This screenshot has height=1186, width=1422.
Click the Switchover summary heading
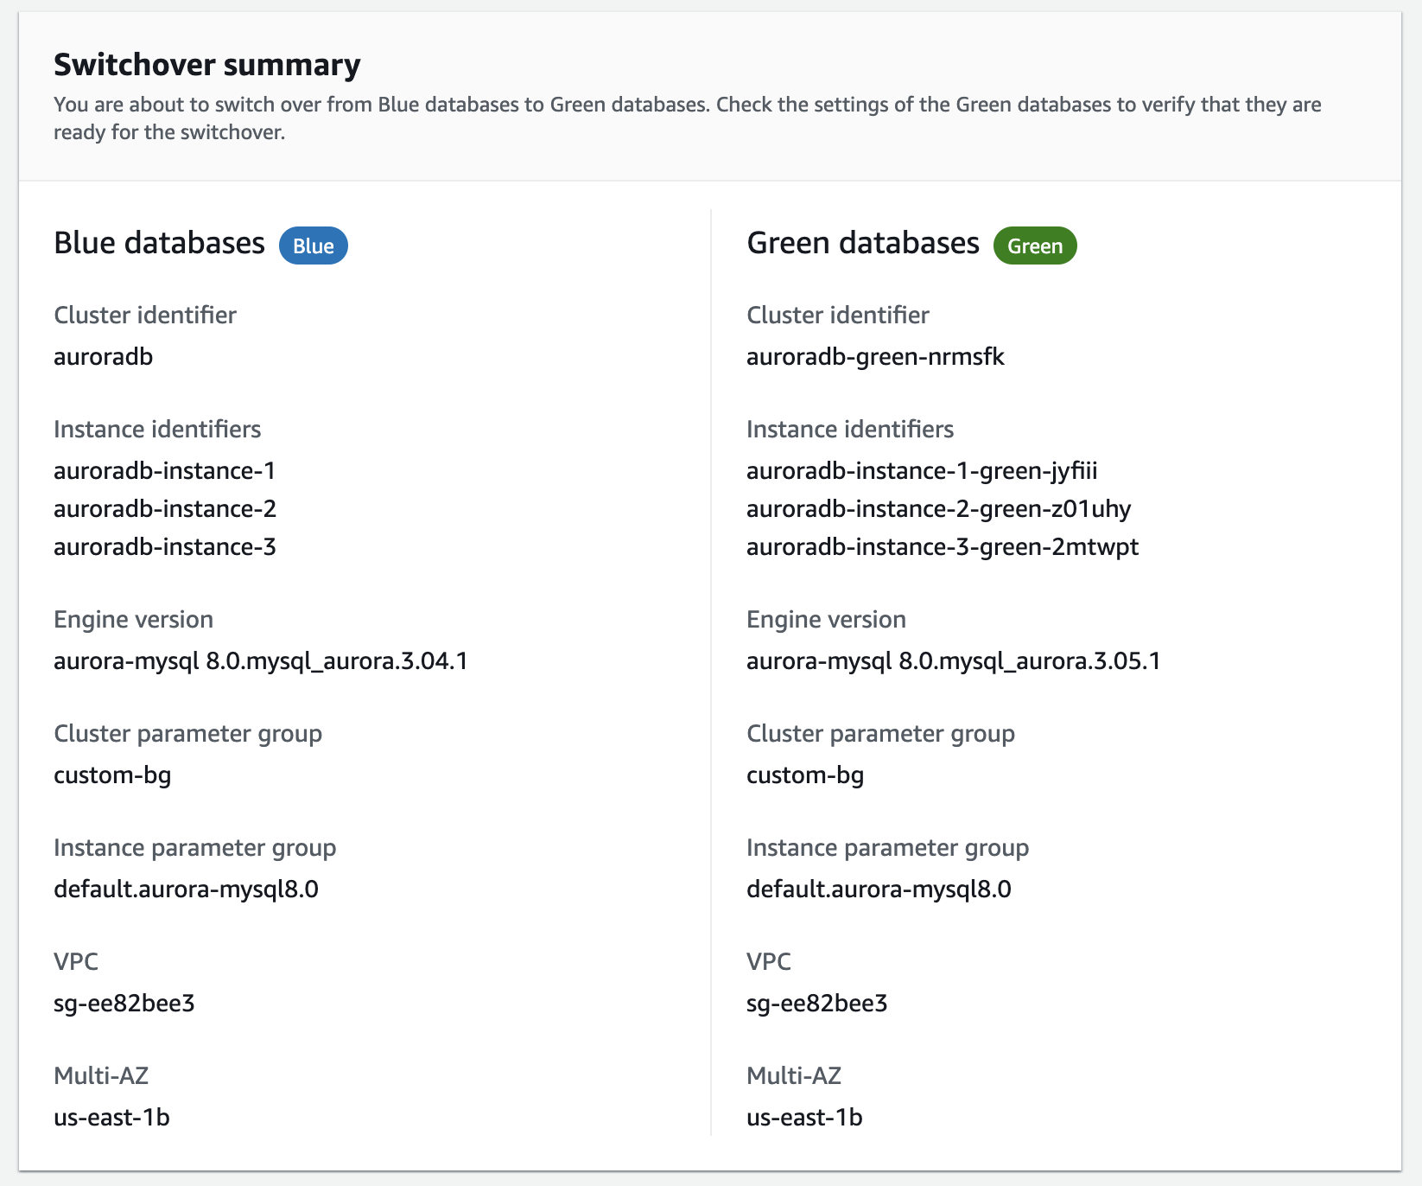(x=207, y=63)
